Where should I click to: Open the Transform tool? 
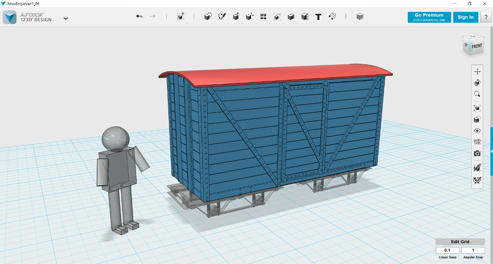pos(181,17)
